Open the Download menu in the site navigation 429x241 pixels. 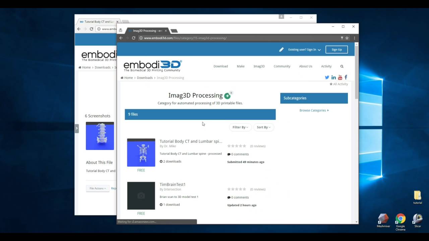coord(221,66)
